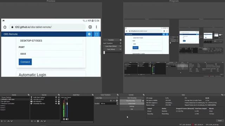Click Stop Recording button
The height and width of the screenshot is (126, 225).
coord(130,101)
